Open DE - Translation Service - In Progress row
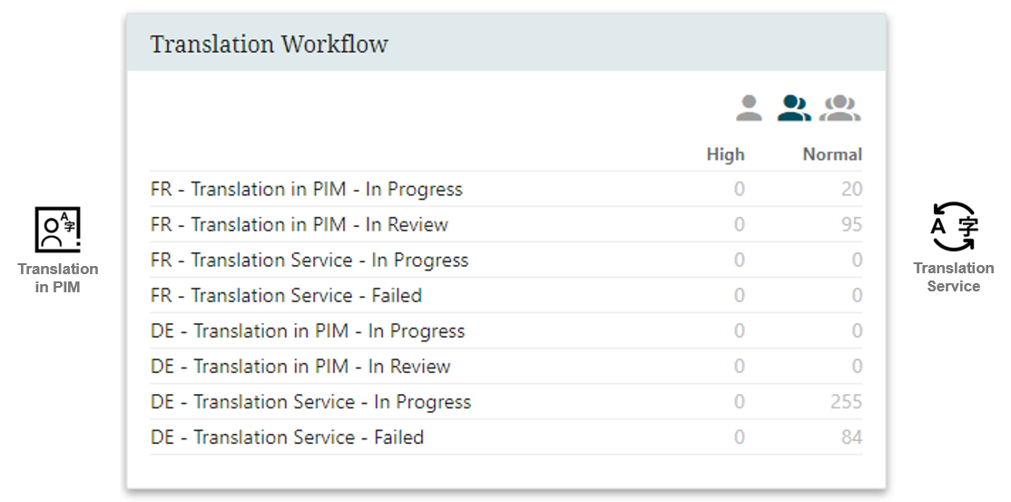Screen dimensions: 1011x502 [x=506, y=402]
